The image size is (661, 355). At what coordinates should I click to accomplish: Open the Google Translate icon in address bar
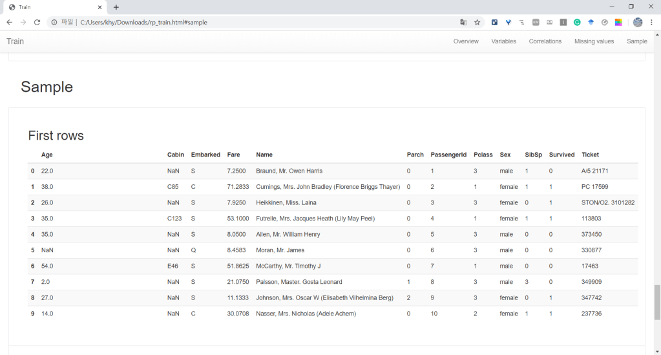463,22
